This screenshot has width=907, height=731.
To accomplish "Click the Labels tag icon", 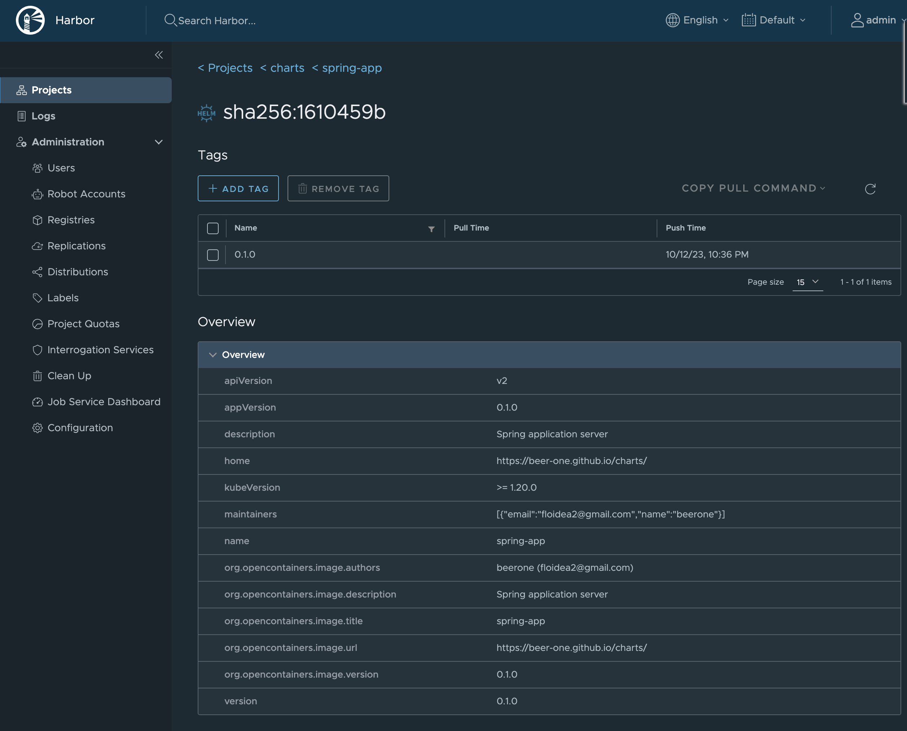I will pos(38,298).
